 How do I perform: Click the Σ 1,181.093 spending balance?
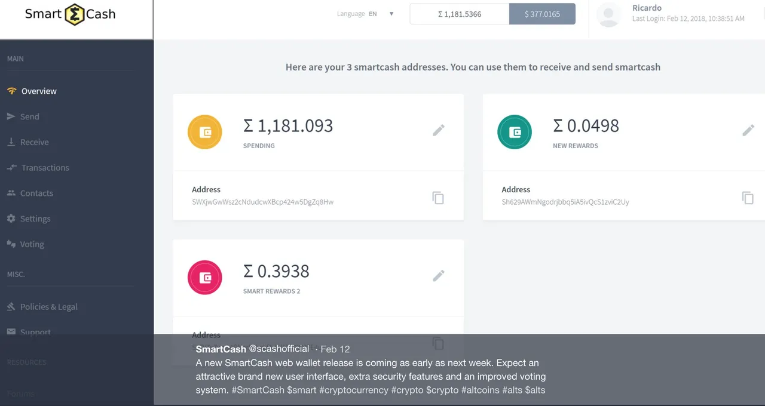click(x=288, y=126)
